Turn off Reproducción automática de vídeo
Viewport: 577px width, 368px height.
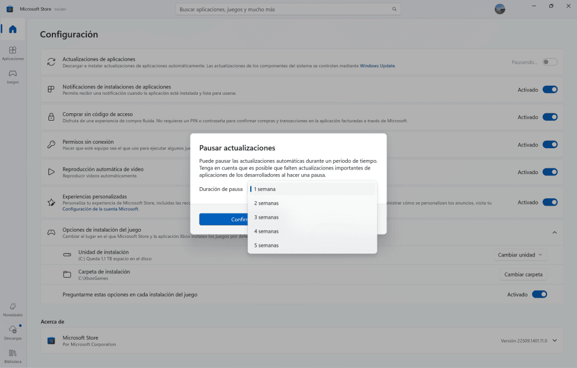click(550, 172)
